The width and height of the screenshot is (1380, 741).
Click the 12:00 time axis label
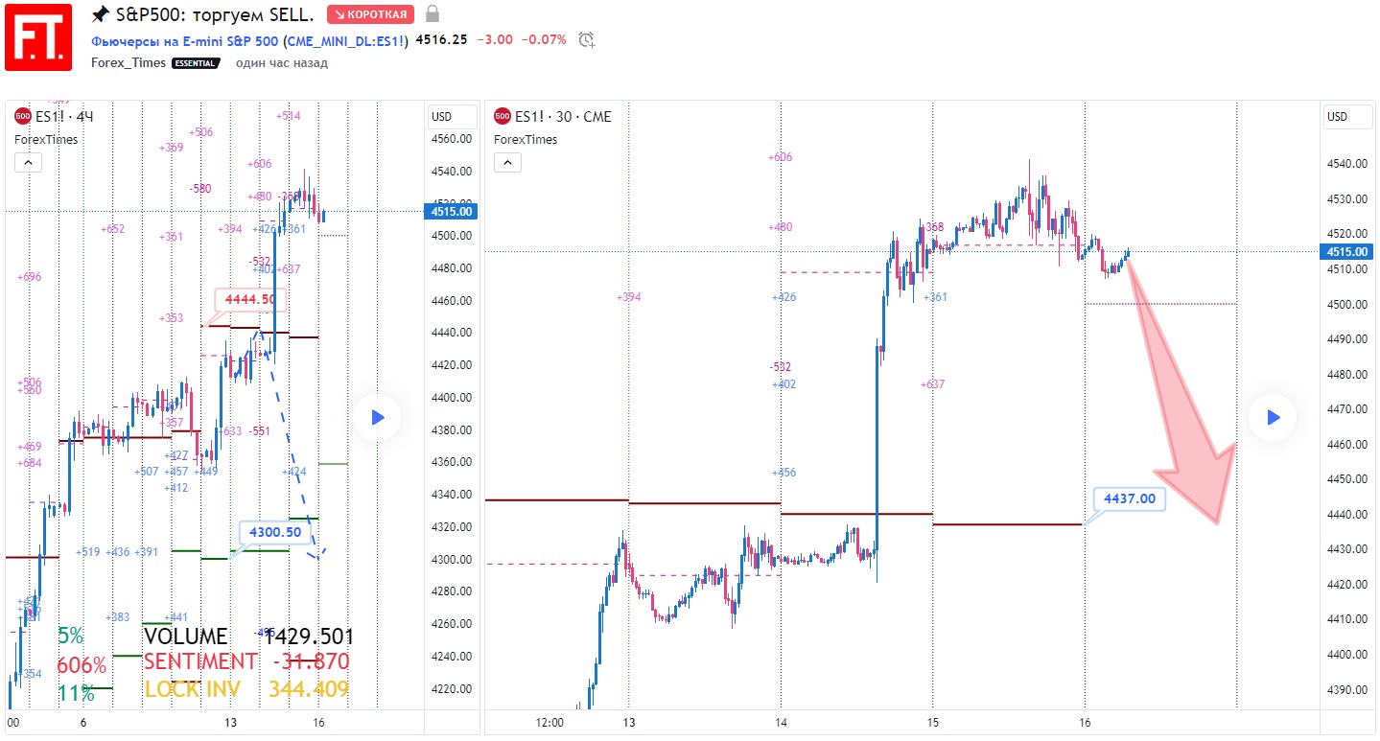pyautogui.click(x=550, y=723)
